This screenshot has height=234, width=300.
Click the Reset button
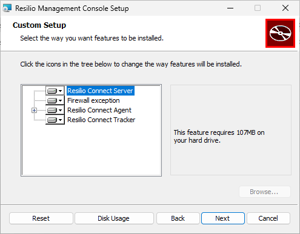[x=41, y=218]
